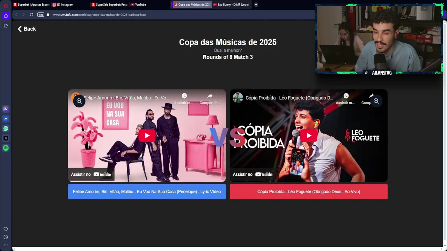Go forward in browser history
The width and height of the screenshot is (447, 251).
click(23, 15)
